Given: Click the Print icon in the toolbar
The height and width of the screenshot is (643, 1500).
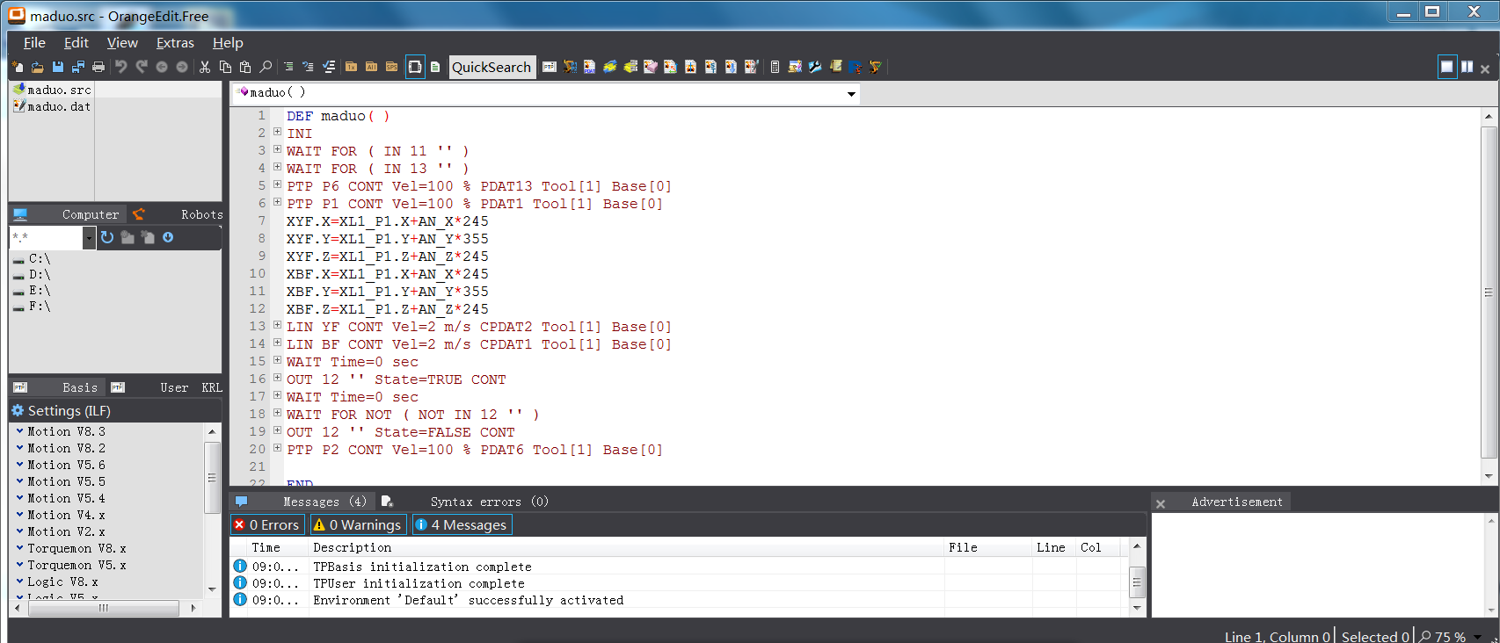Looking at the screenshot, I should point(98,67).
